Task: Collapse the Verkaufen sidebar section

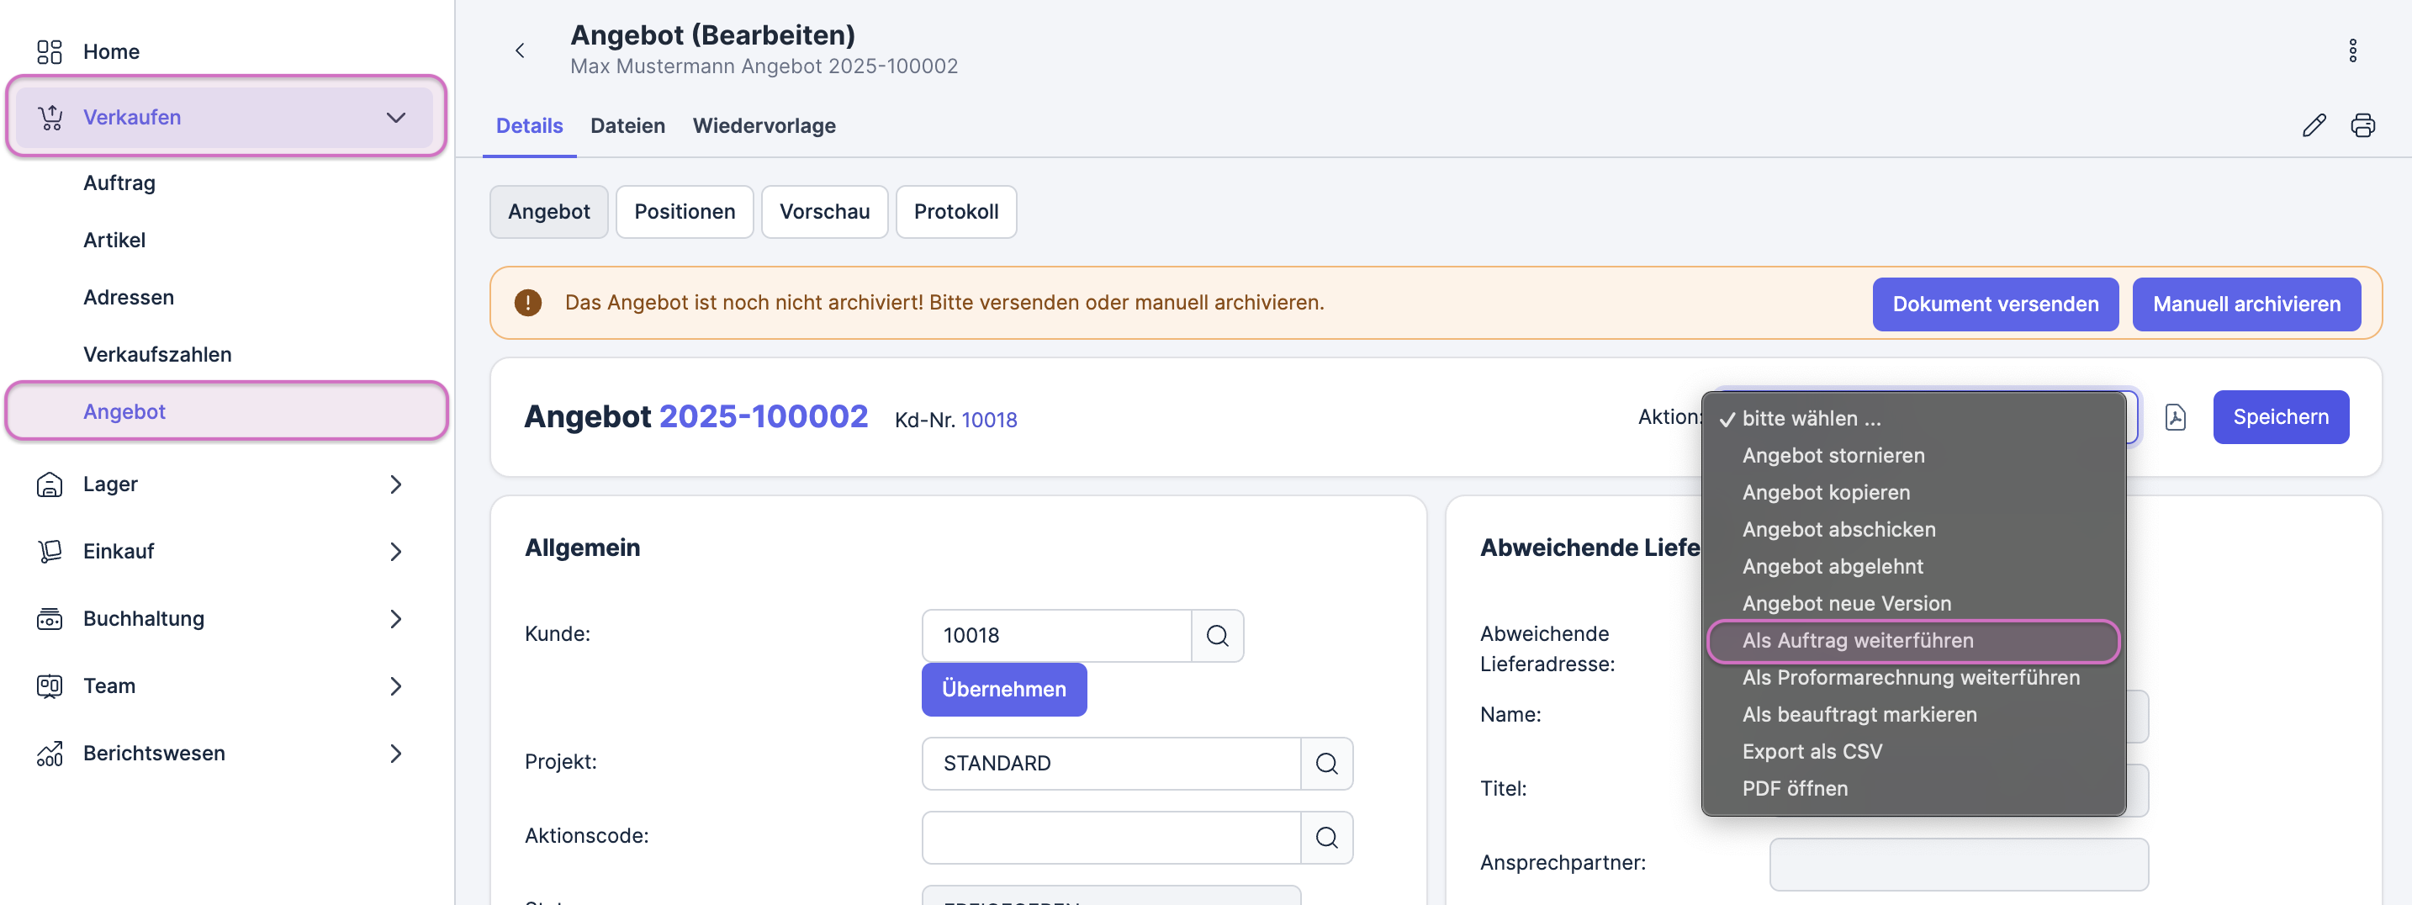Action: 395,118
